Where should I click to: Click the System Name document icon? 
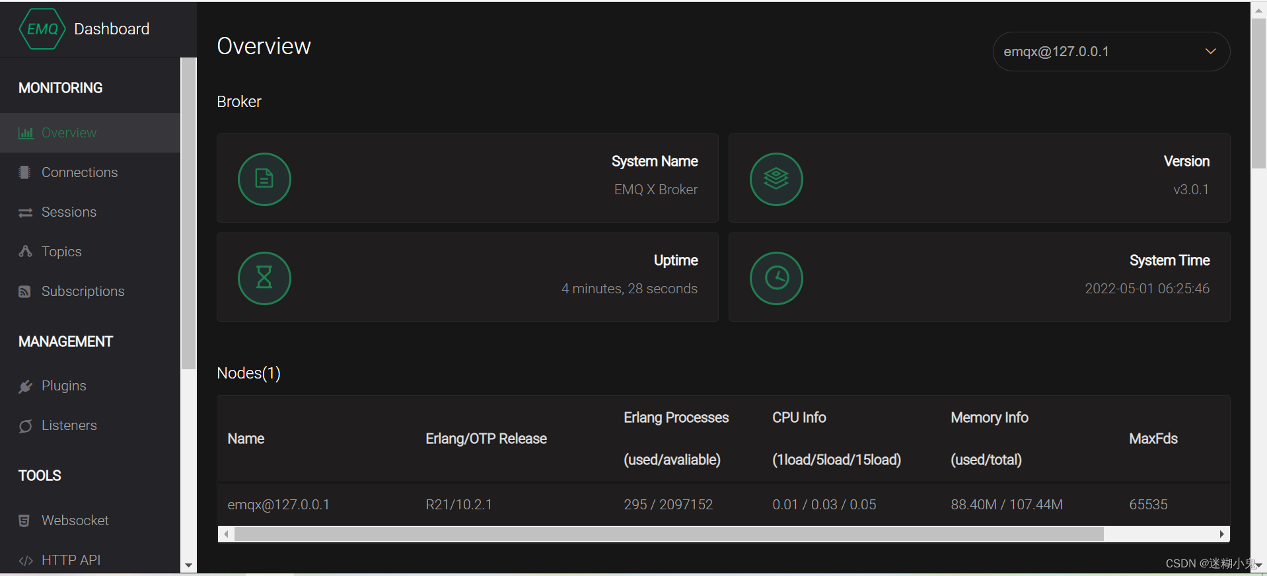[x=264, y=179]
